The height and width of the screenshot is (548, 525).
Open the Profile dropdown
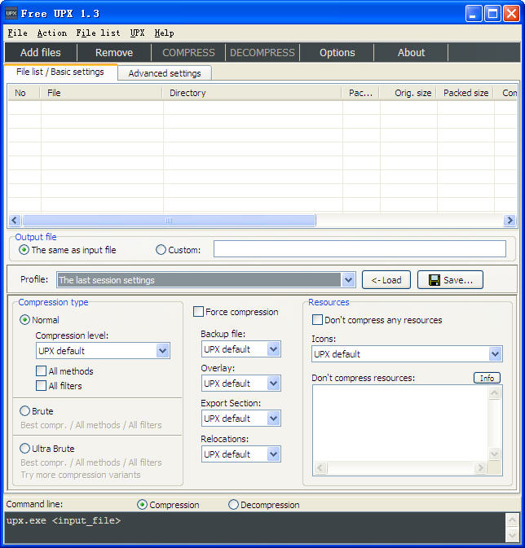point(348,279)
